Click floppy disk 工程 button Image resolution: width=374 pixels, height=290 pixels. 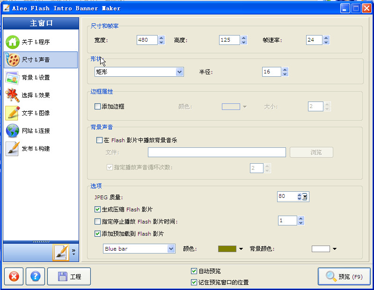click(69, 276)
